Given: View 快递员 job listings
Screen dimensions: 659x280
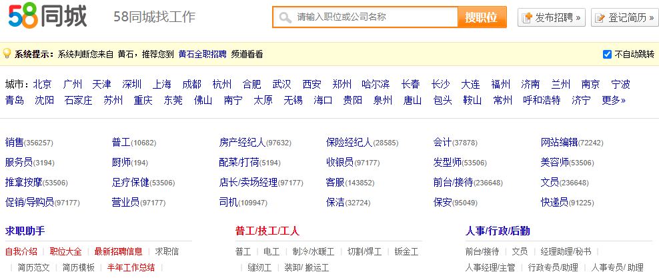Looking at the screenshot, I should point(554,202).
